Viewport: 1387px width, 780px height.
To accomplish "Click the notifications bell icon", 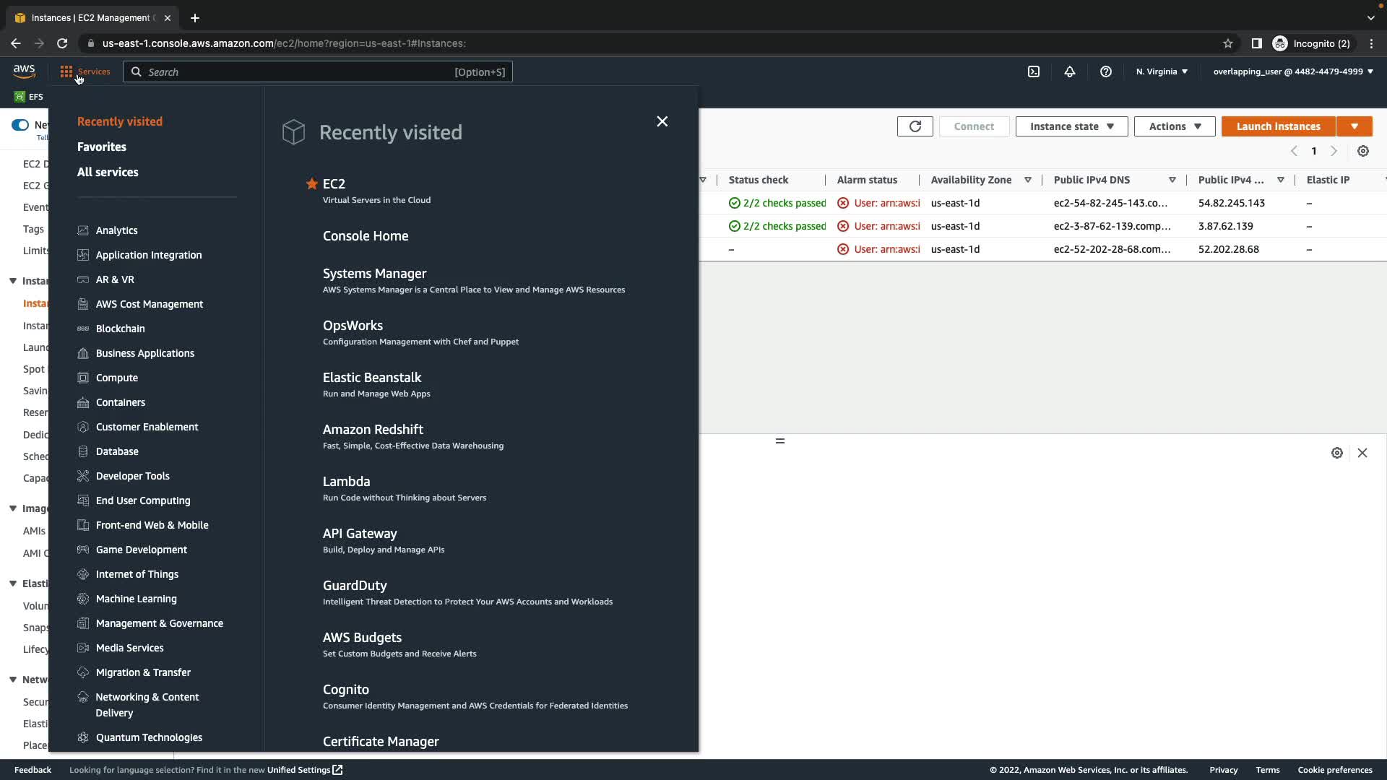I will point(1070,71).
